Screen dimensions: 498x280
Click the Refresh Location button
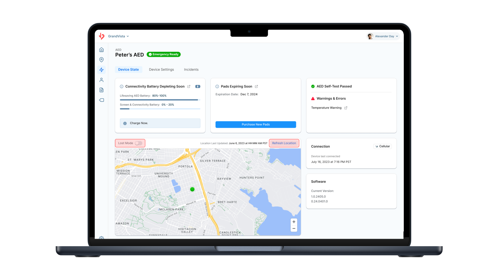point(284,143)
